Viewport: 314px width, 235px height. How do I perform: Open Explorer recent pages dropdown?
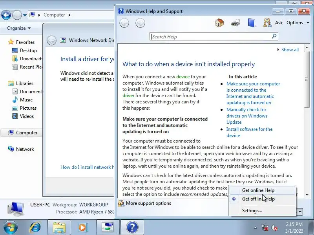coord(25,15)
